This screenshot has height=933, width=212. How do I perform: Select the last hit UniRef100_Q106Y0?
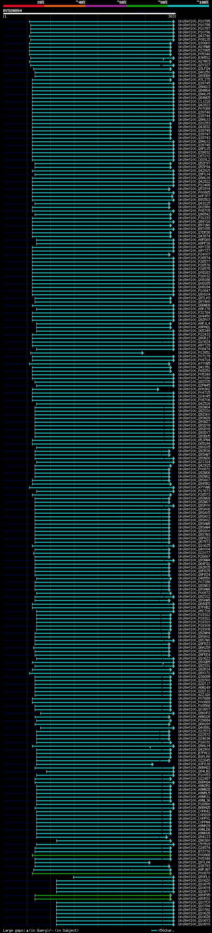(x=194, y=924)
